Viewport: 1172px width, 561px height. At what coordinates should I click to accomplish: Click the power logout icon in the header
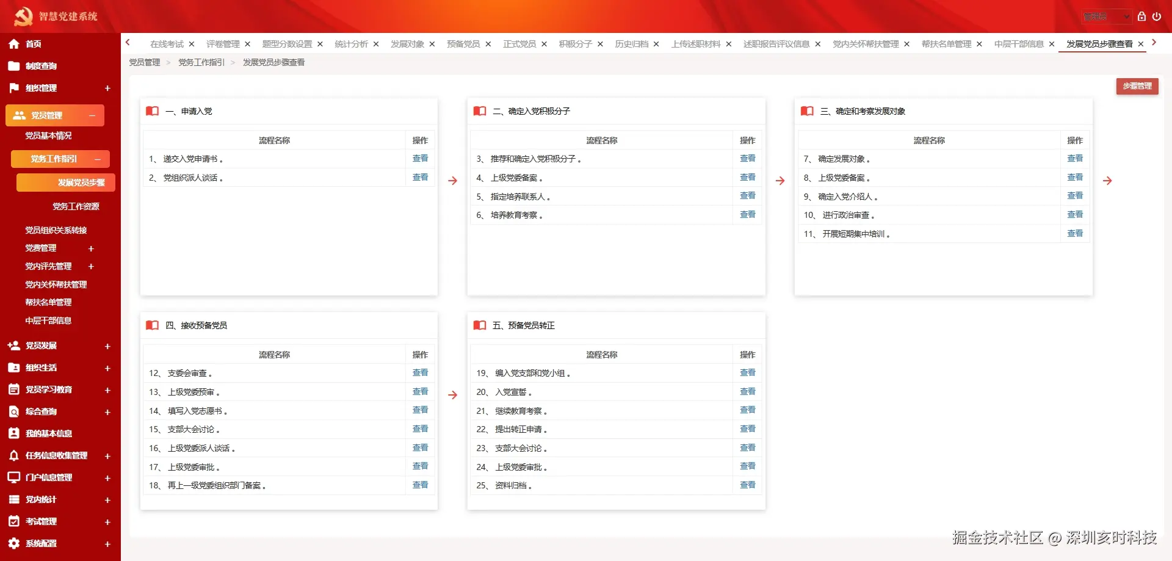point(1157,16)
